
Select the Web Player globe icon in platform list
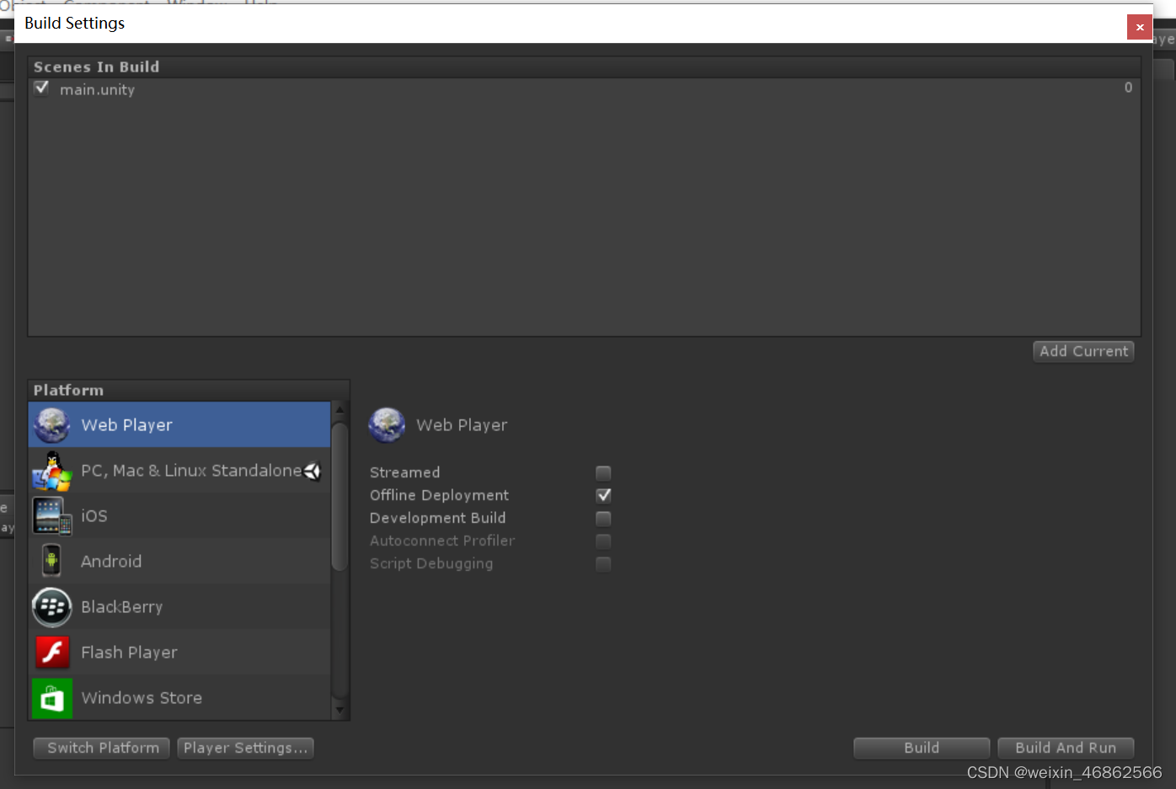52,425
